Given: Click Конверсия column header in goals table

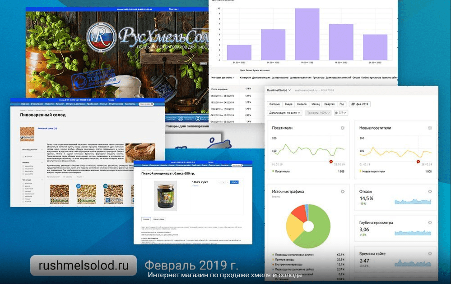Looking at the screenshot, I should click(245, 77).
